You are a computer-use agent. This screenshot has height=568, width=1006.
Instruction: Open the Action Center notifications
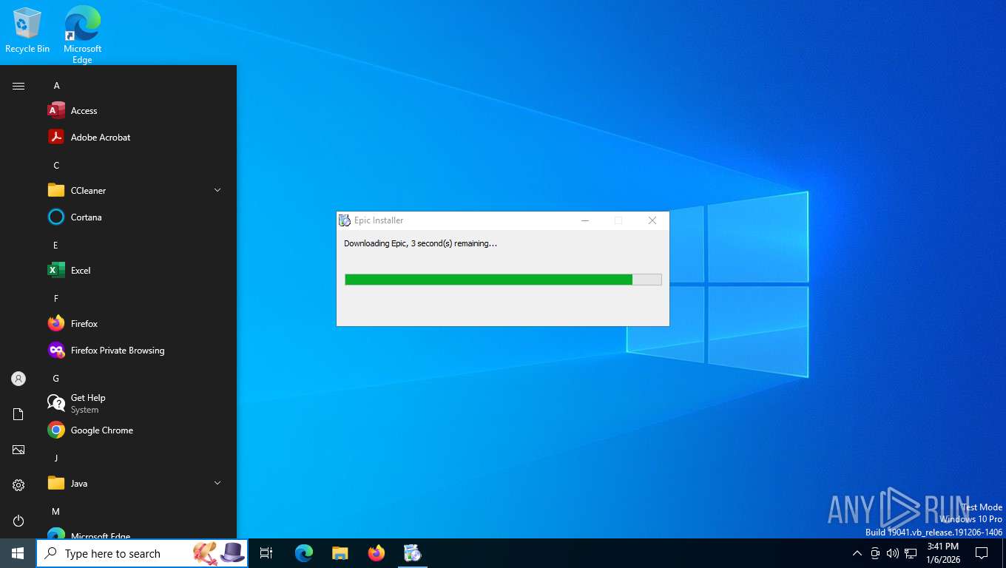tap(982, 553)
